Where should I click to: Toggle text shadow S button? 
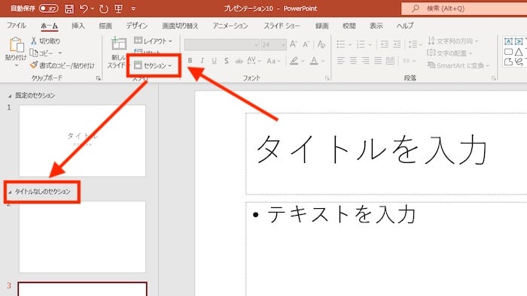226,61
